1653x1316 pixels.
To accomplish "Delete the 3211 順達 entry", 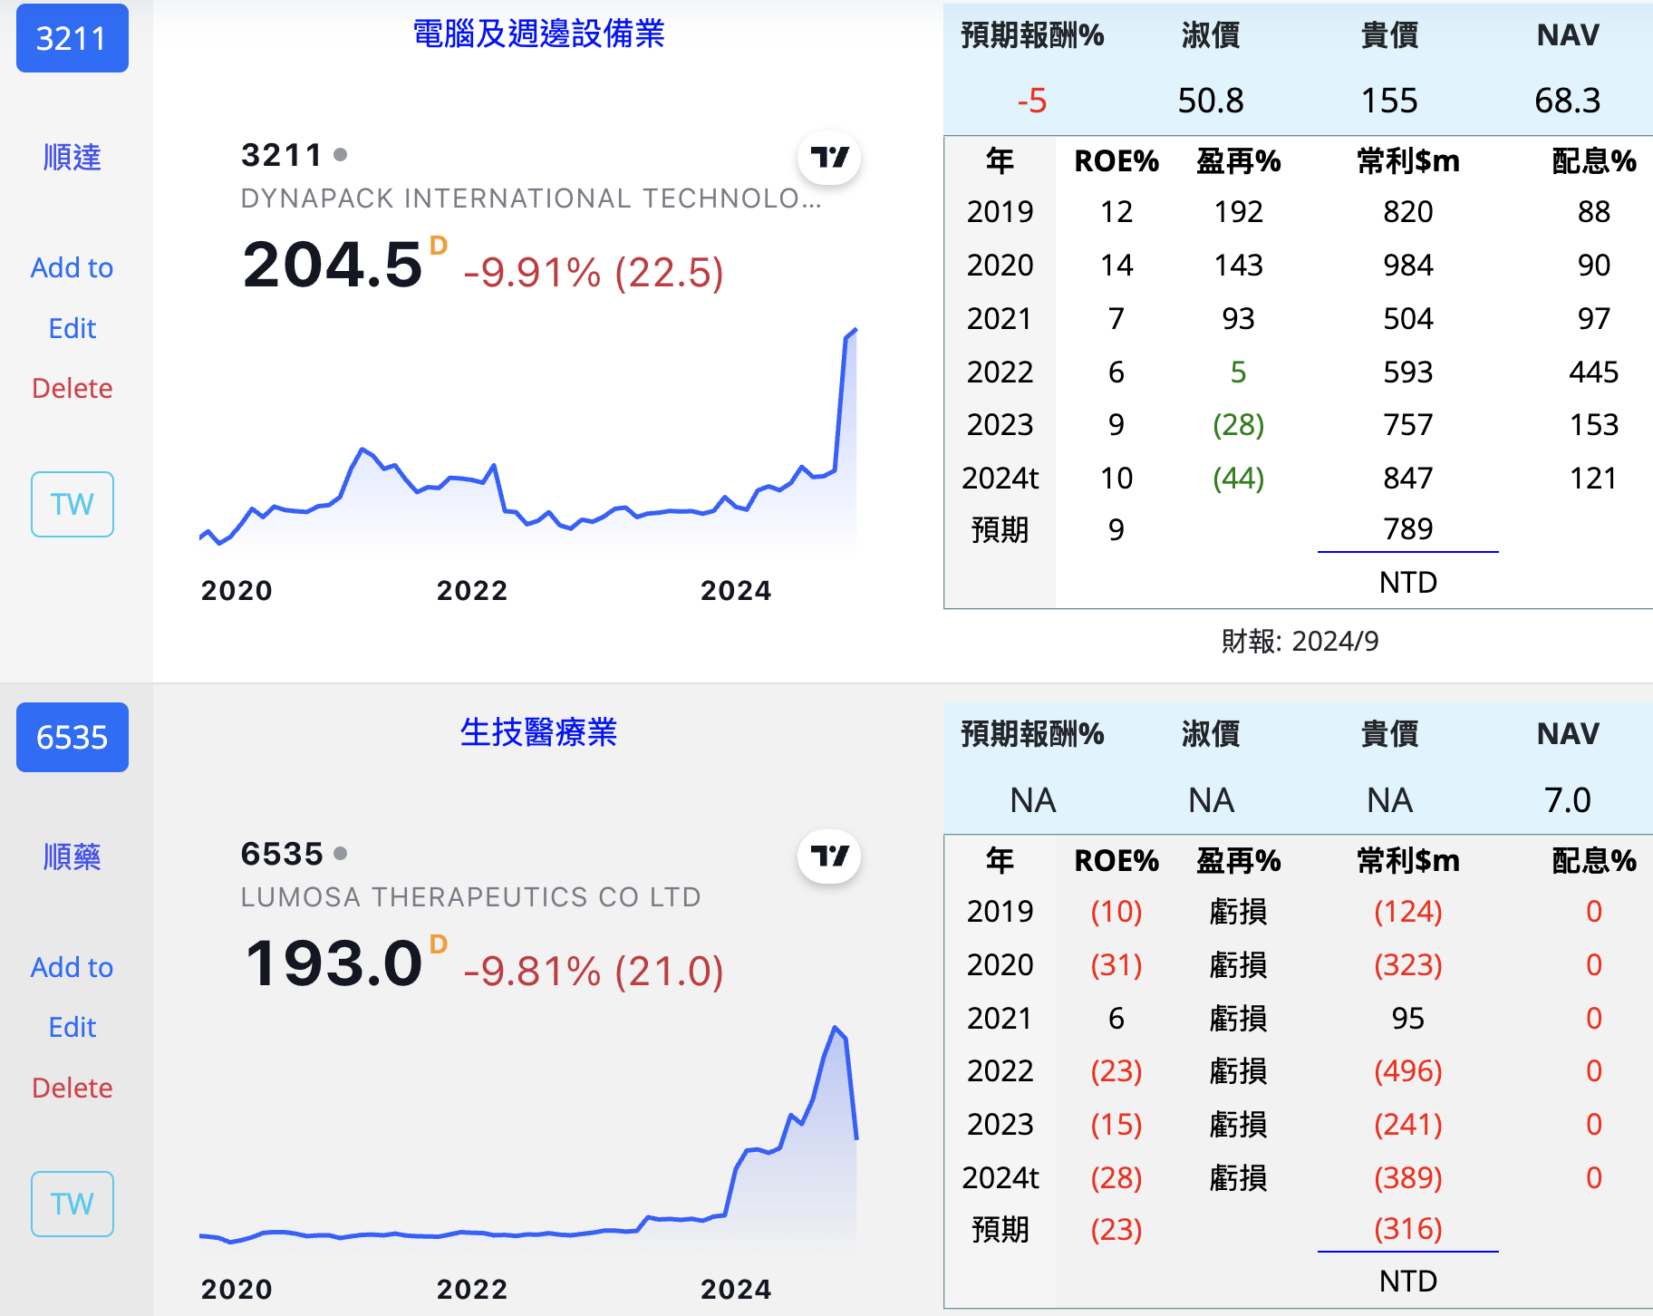I will [72, 388].
